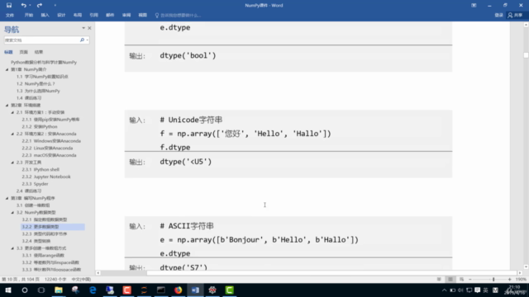
Task: Open Microsoft Edge from the taskbar
Action: click(x=93, y=290)
